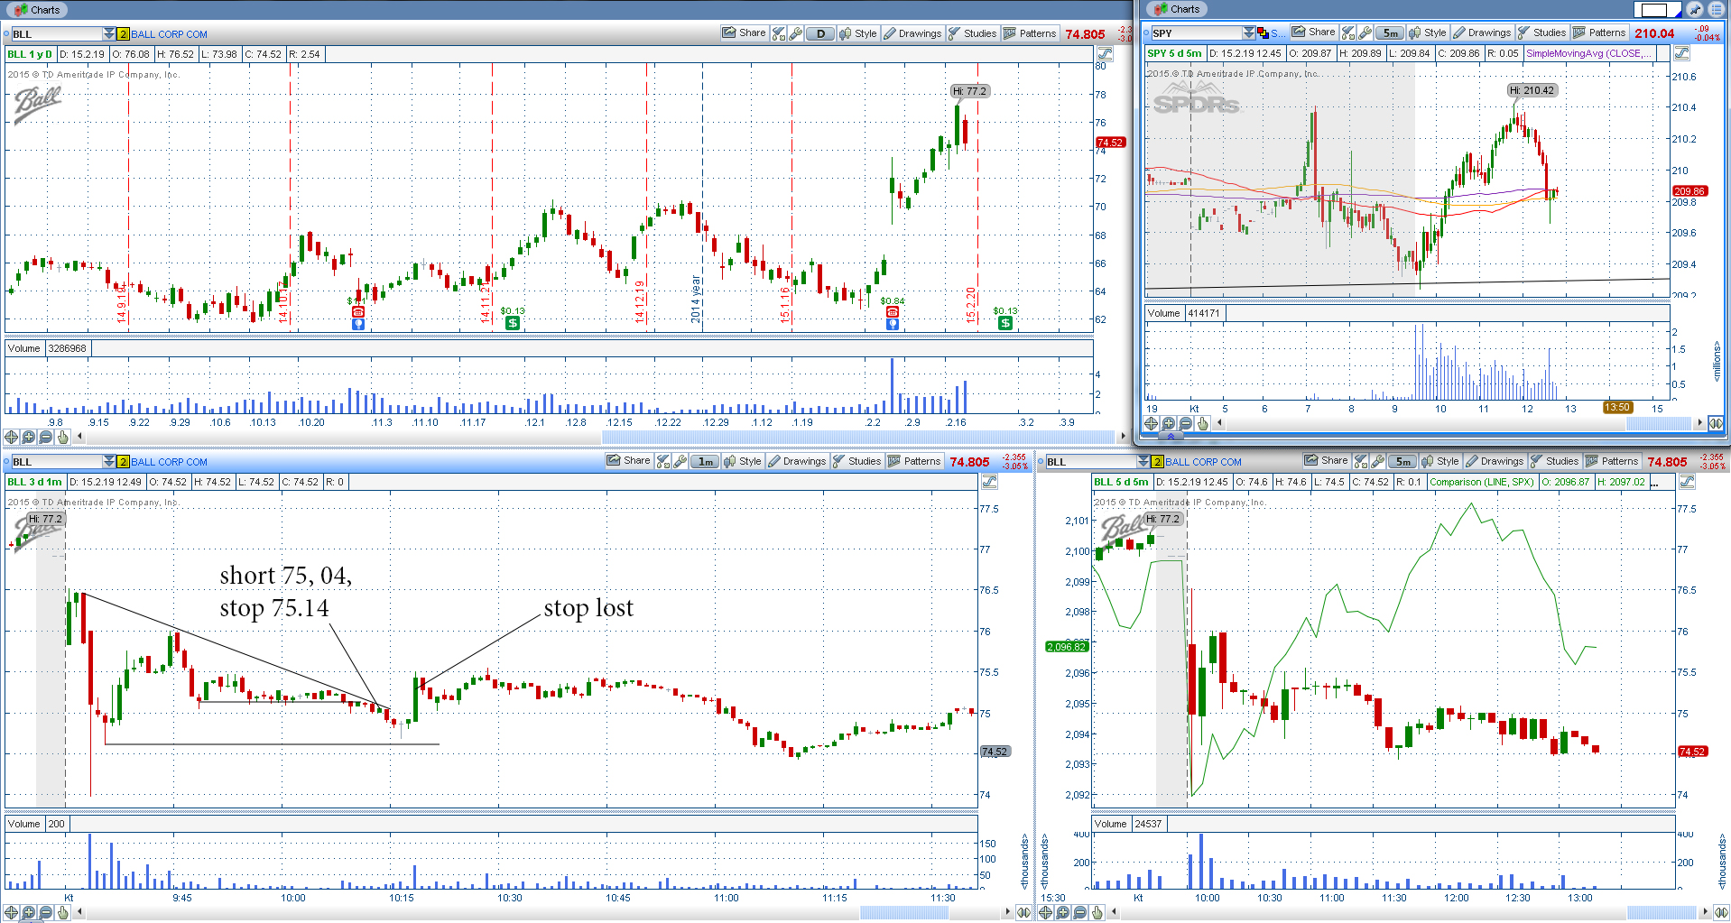1731x923 pixels.
Task: Click yellow link number 2 on daily chart
Action: click(124, 34)
